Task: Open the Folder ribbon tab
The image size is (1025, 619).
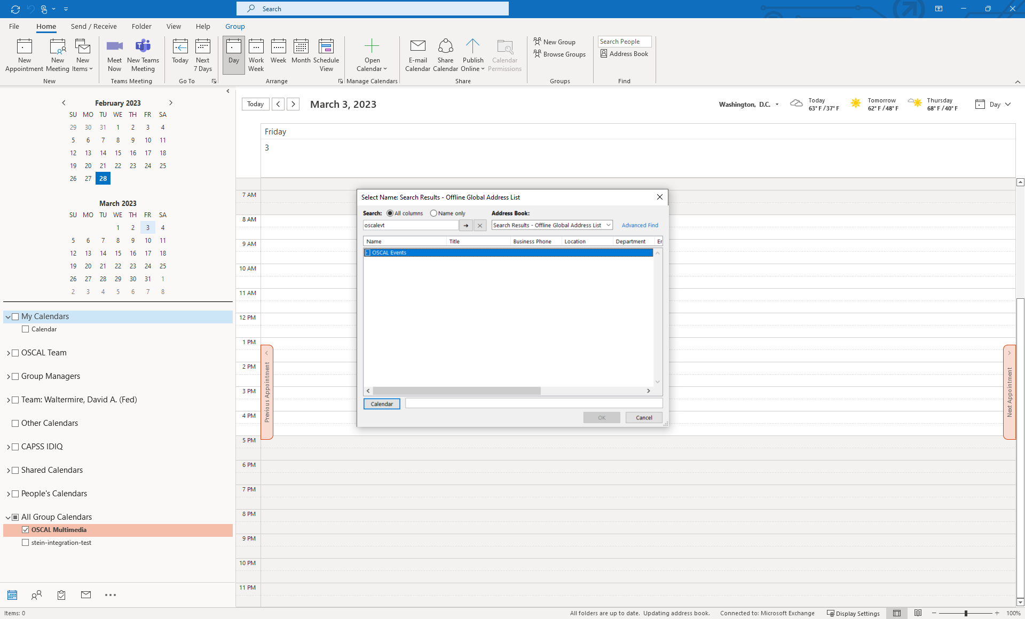Action: point(141,26)
